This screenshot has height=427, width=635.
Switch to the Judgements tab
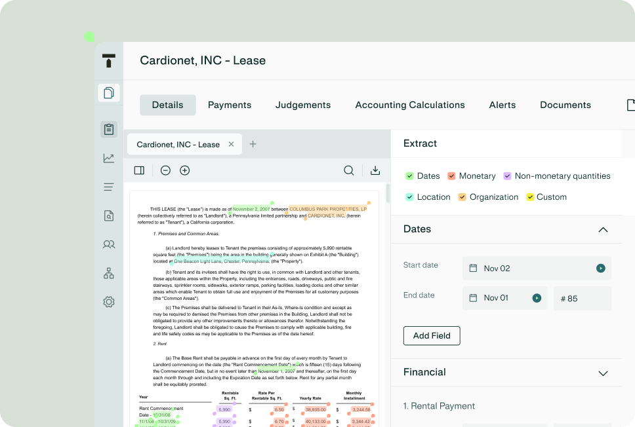tap(303, 105)
